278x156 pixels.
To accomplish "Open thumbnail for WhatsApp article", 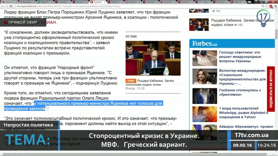I will [205, 114].
